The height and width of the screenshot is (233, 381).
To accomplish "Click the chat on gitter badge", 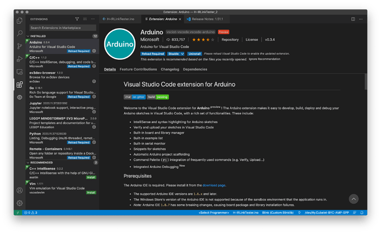I will pos(135,97).
